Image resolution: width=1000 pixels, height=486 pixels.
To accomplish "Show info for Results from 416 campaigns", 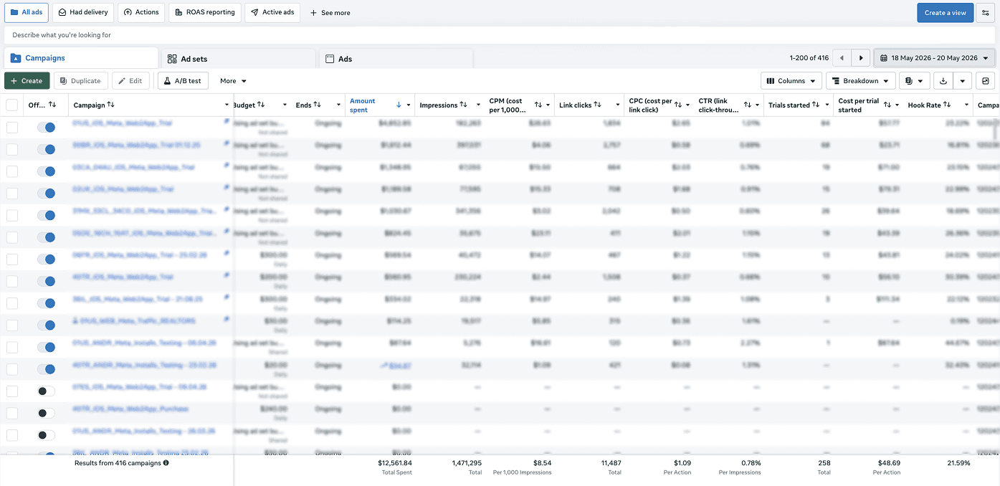I will (x=166, y=463).
